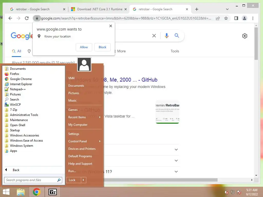Open Tools under Google search bar

pyautogui.click(x=175, y=51)
